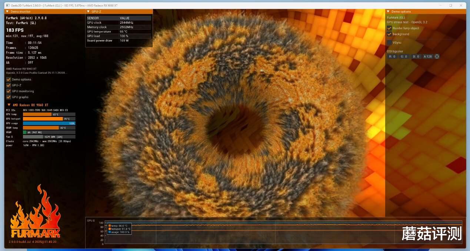
Task: Click the GPU load 100 % row
Action: (119, 36)
